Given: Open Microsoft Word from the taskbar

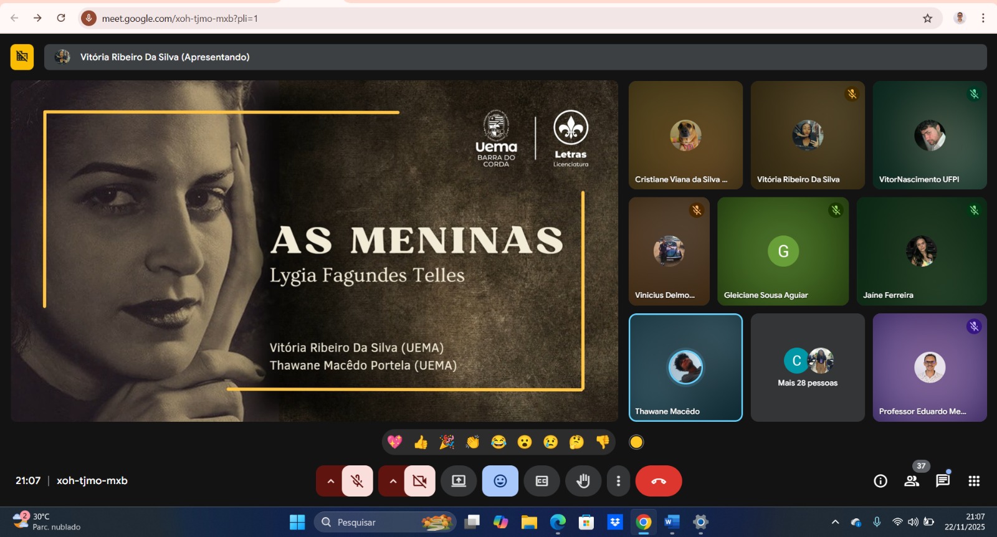Looking at the screenshot, I should (672, 522).
